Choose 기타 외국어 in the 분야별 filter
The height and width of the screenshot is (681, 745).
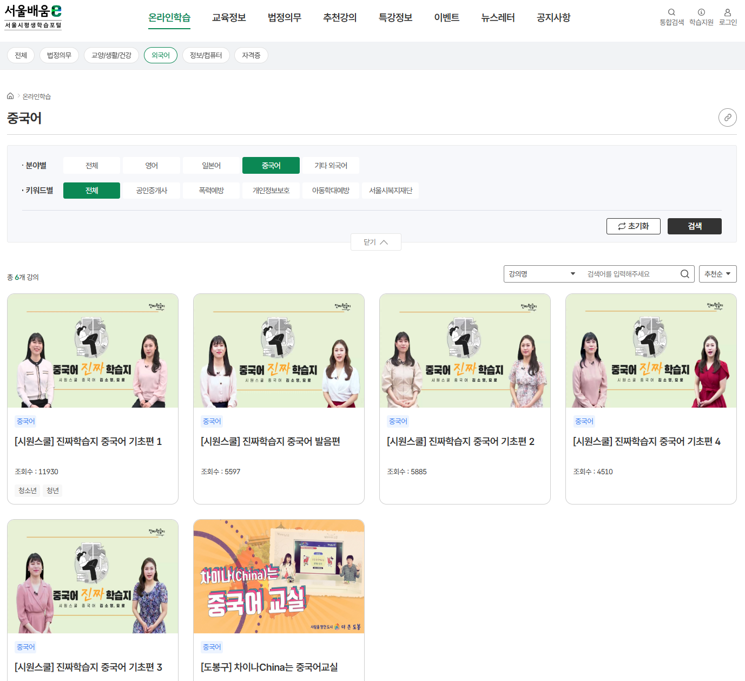331,166
